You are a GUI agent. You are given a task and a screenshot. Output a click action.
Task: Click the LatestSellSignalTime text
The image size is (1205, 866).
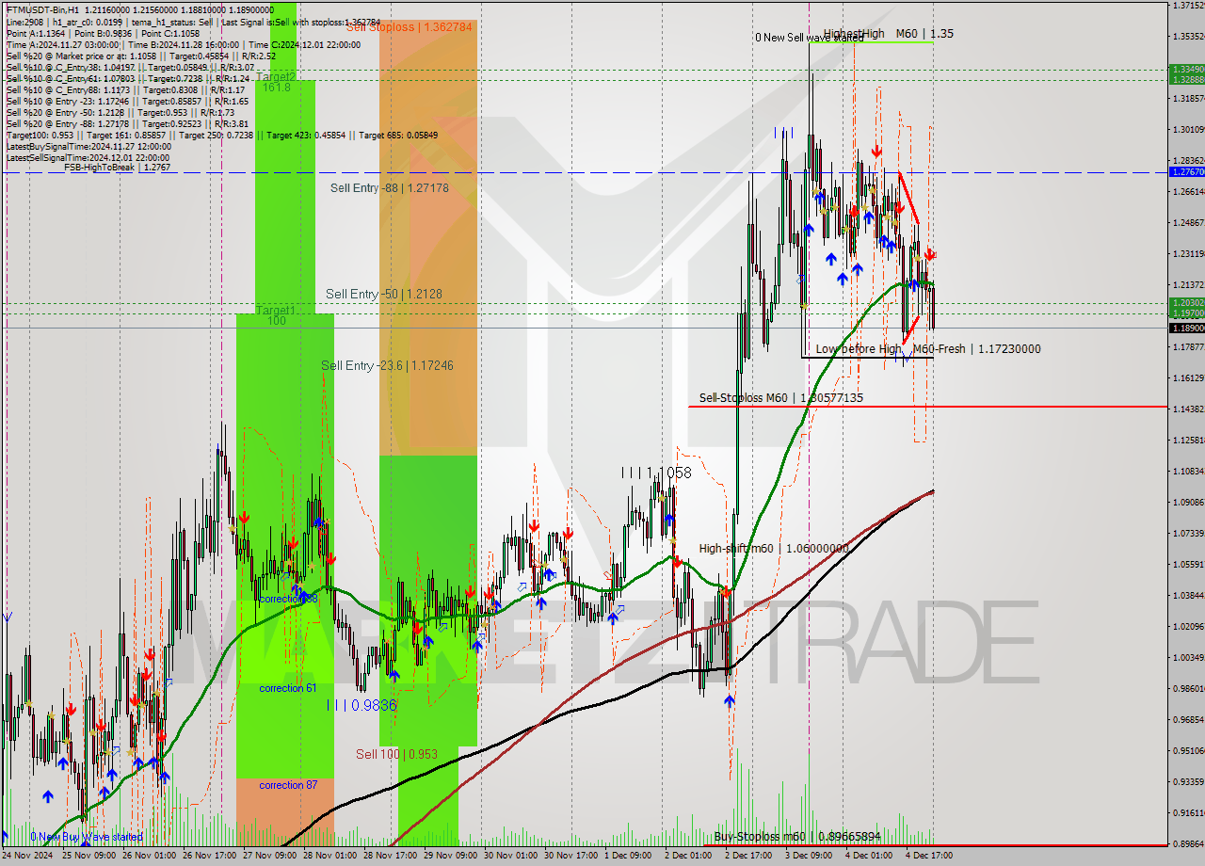tap(88, 157)
